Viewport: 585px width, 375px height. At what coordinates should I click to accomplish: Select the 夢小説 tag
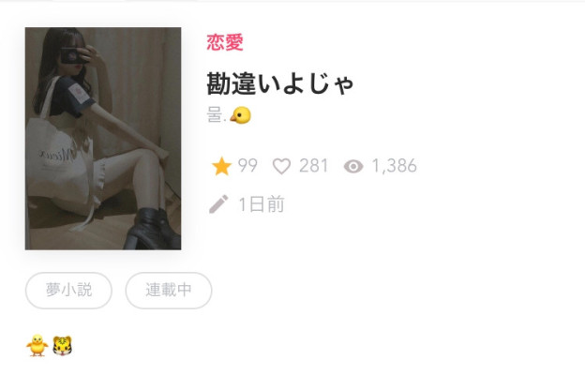[x=68, y=291]
